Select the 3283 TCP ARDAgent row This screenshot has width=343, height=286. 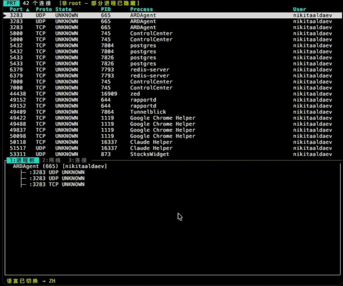pyautogui.click(x=173, y=27)
